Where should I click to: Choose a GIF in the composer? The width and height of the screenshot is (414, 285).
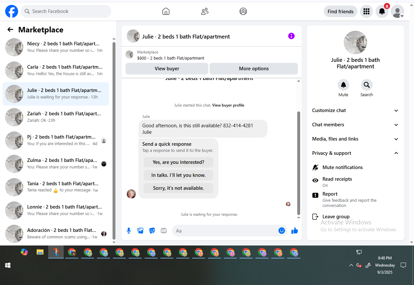(x=164, y=231)
